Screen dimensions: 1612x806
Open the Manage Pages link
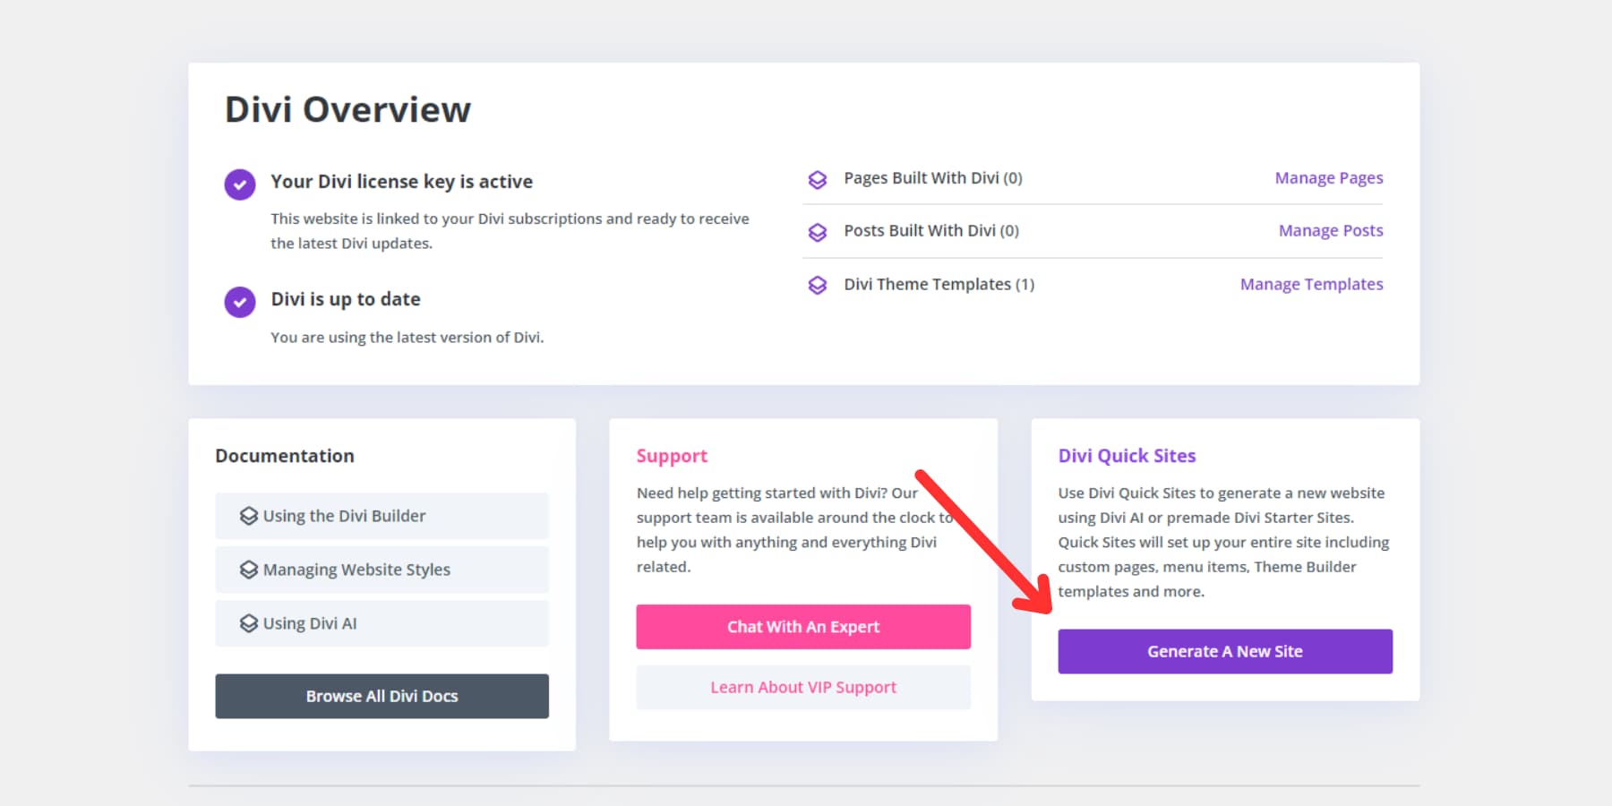1328,177
